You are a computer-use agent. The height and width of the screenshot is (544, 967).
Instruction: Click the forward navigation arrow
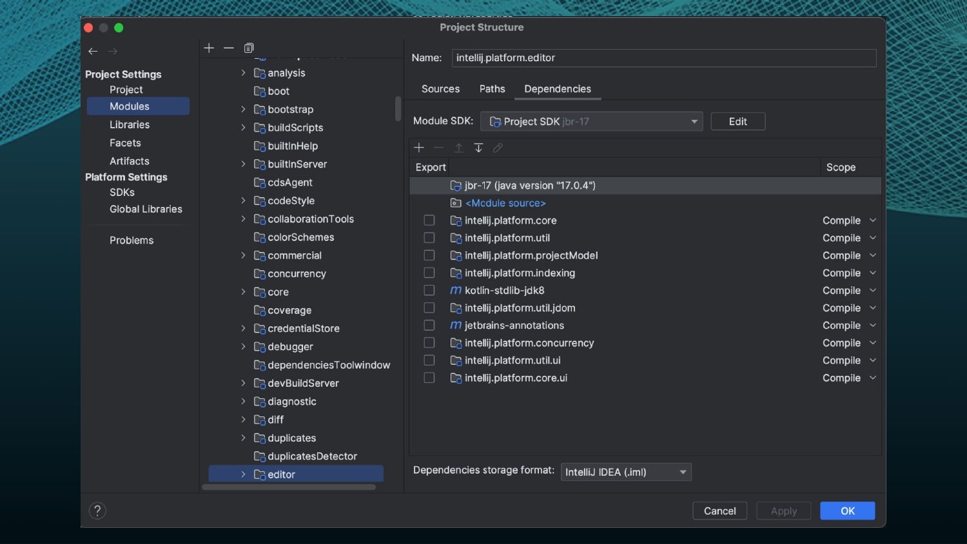[x=113, y=51]
